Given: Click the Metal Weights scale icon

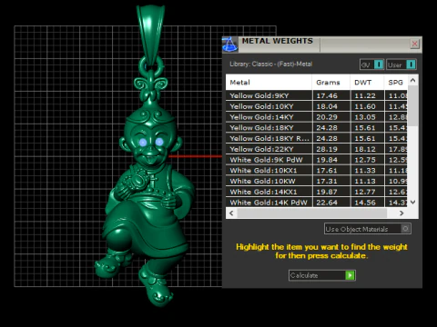Looking at the screenshot, I should pyautogui.click(x=229, y=45).
